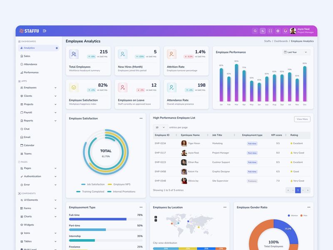Open Employee Satisfaction card options menu
Screen dimensions: 333x250
pos(141,118)
